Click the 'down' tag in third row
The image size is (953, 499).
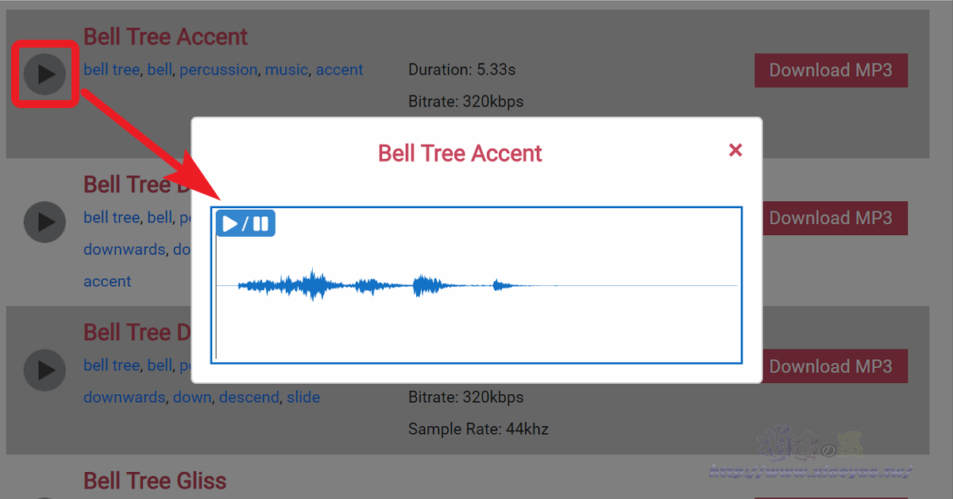[192, 397]
